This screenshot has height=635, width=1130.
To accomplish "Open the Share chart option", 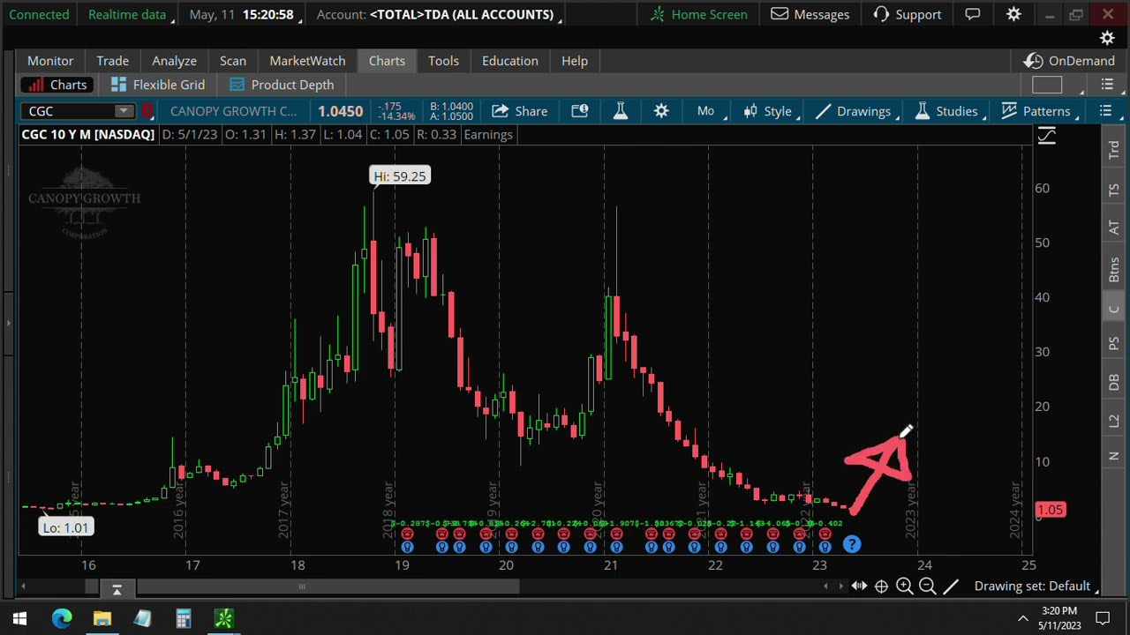I will 520,111.
